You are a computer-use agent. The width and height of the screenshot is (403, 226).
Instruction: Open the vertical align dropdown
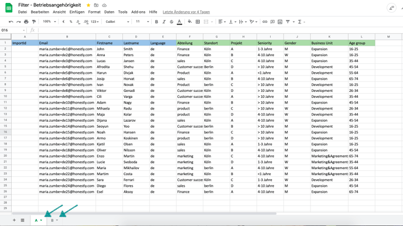click(233, 22)
